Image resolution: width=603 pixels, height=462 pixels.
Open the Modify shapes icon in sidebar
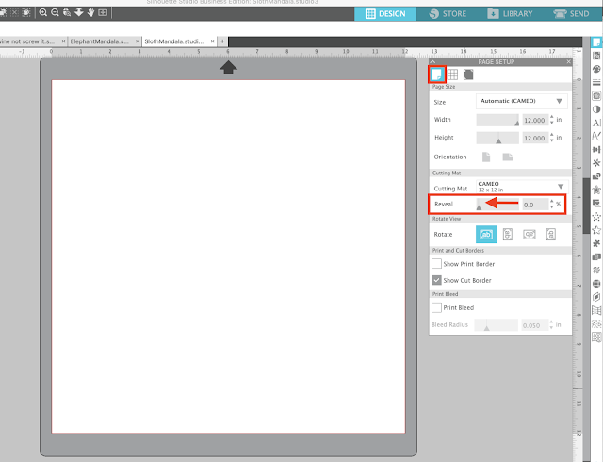tap(596, 176)
